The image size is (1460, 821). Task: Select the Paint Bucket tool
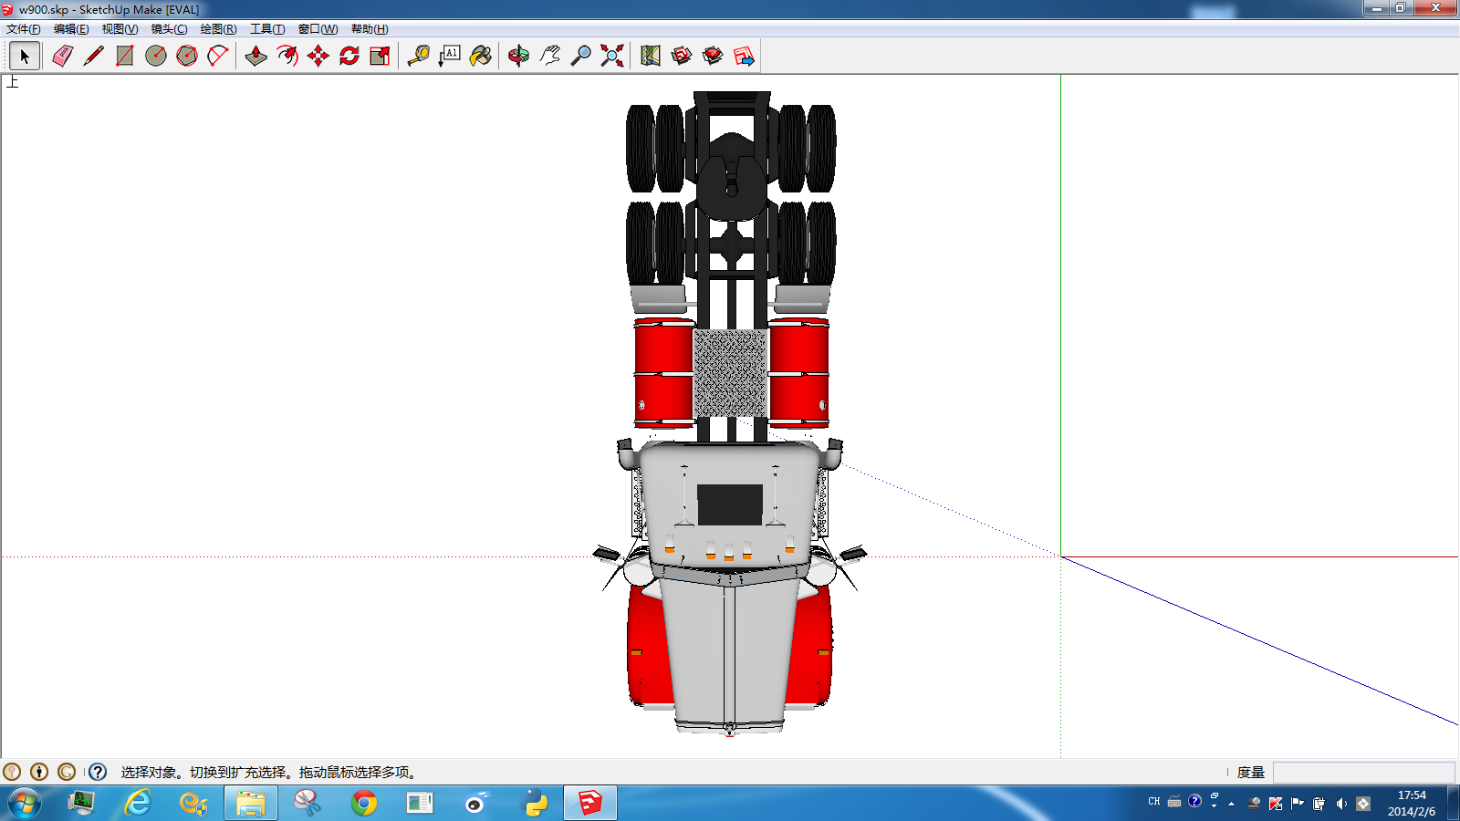click(x=481, y=57)
